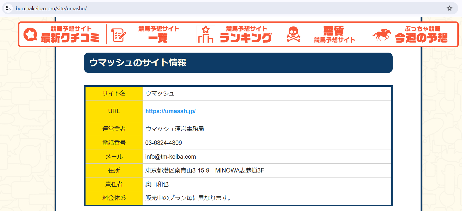Click the 運営業者 label cell

[114, 129]
